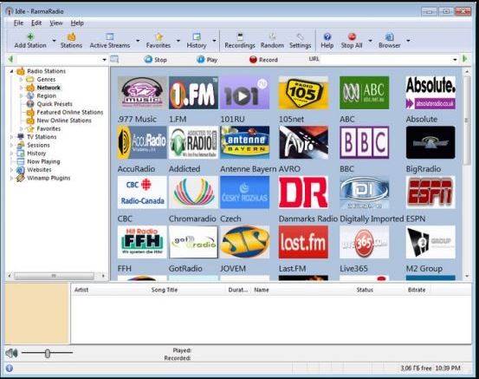Click the tree panel horizontal scrollbar
Image resolution: width=479 pixels, height=379 pixels.
[x=54, y=276]
